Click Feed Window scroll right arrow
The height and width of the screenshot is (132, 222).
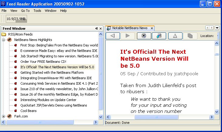96,122
